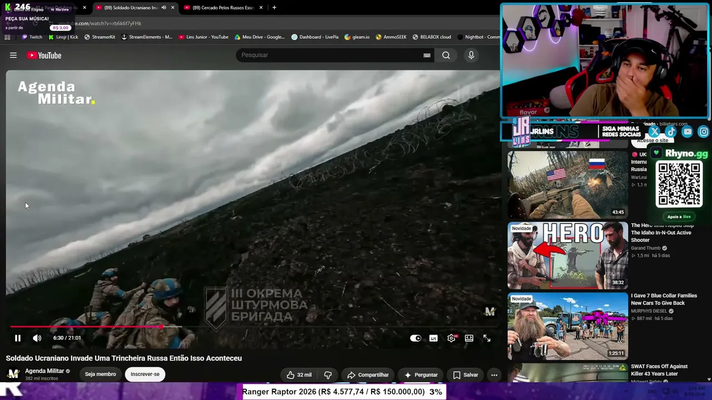Open the SWAT Faces Off video title
The height and width of the screenshot is (400, 712).
click(x=659, y=370)
